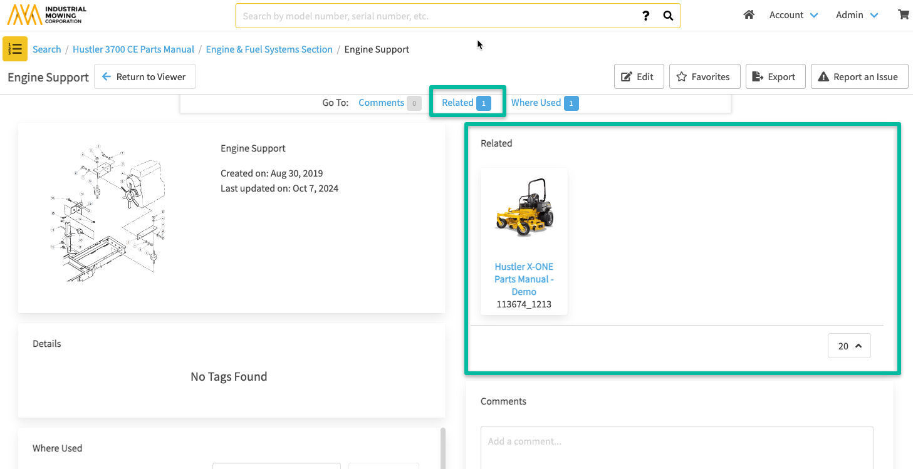Open search help question mark
The width and height of the screenshot is (913, 469).
[646, 16]
